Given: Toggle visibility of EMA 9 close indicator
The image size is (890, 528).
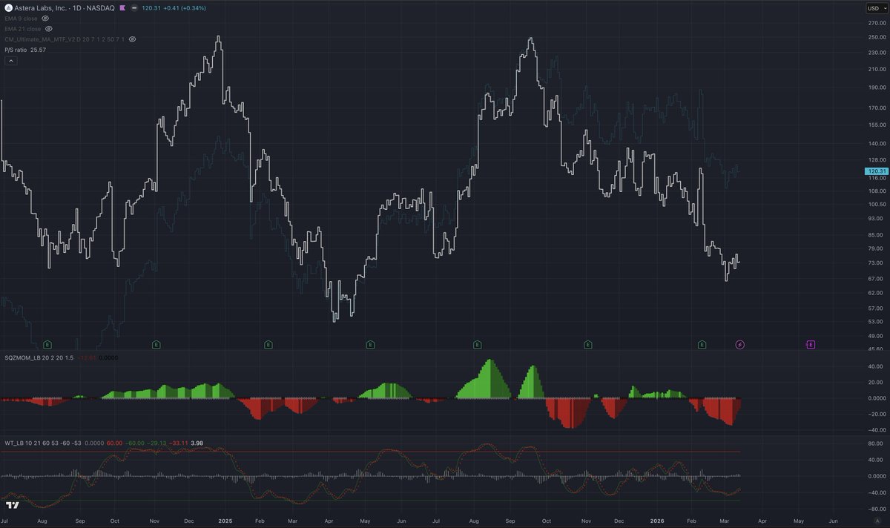Looking at the screenshot, I should click(45, 18).
